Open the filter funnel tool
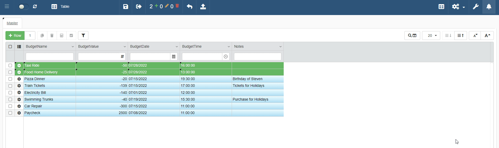Image resolution: width=499 pixels, height=148 pixels. click(83, 36)
